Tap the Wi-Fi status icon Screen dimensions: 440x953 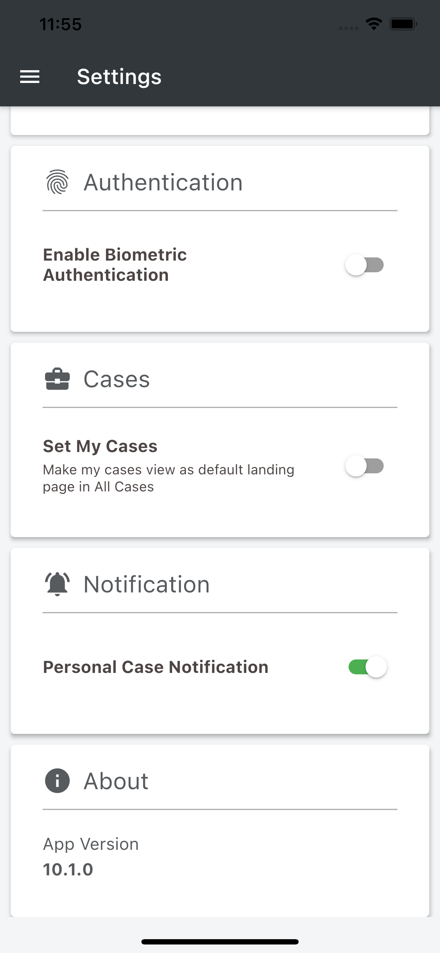(x=374, y=24)
